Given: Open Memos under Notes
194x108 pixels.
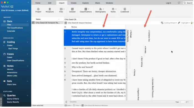Looking at the screenshot, I should (10, 69).
